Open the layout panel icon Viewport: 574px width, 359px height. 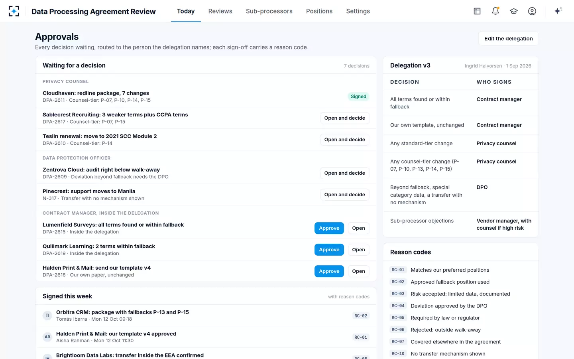coord(477,11)
